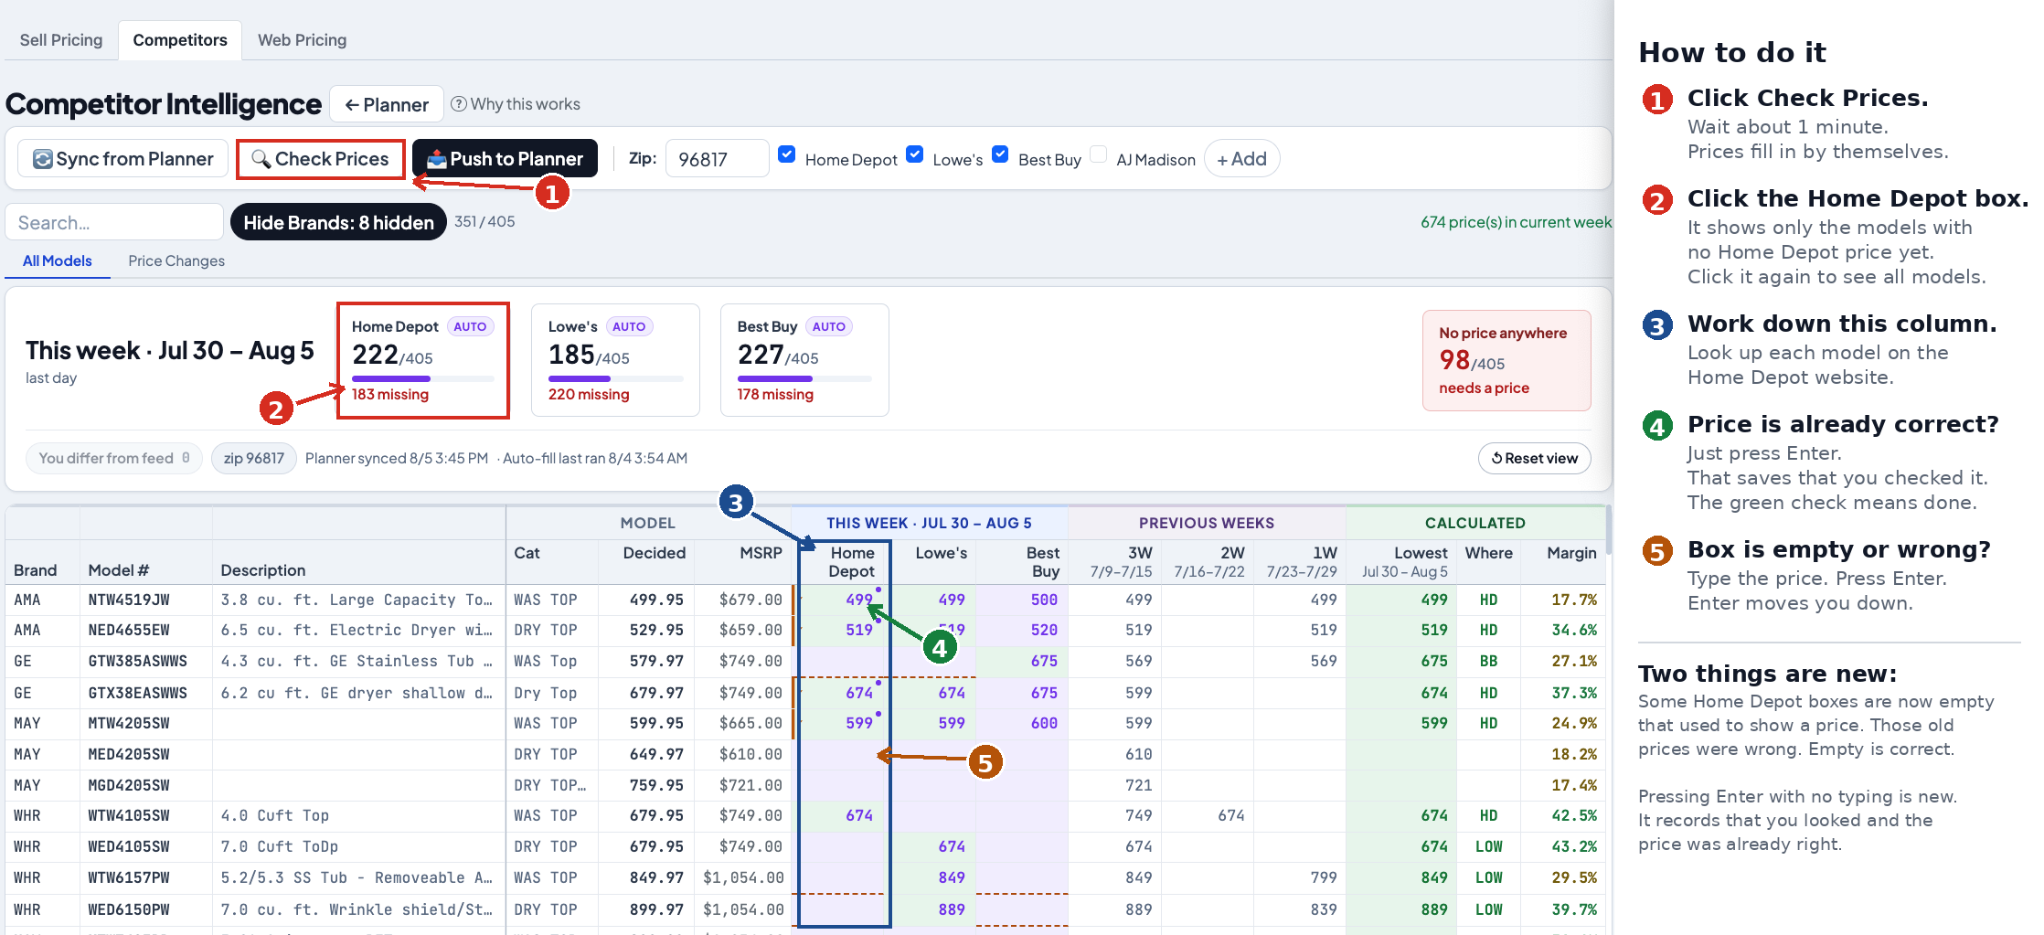Click the Push to Planner inbox icon
Image resolution: width=2044 pixels, height=935 pixels.
pos(436,159)
